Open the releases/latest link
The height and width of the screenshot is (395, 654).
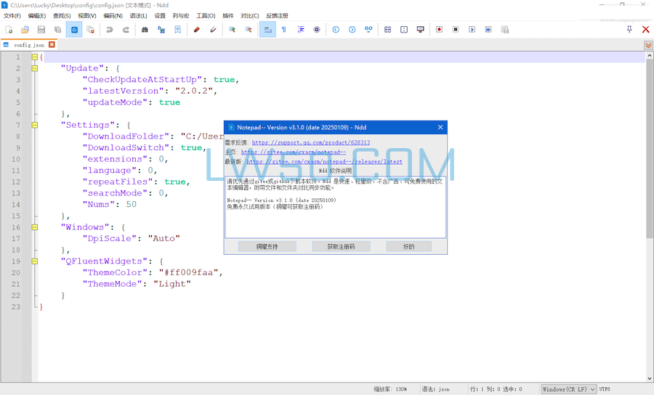[324, 162]
